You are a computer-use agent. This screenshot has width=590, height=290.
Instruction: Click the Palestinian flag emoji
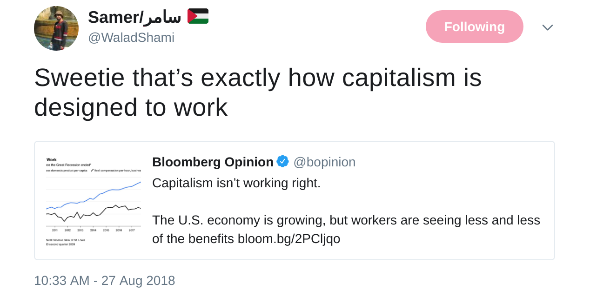[x=198, y=16]
